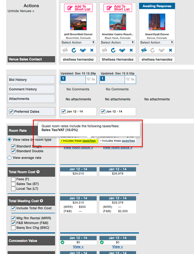Open the Bid History row
The height and width of the screenshot is (254, 194).
pos(31,80)
